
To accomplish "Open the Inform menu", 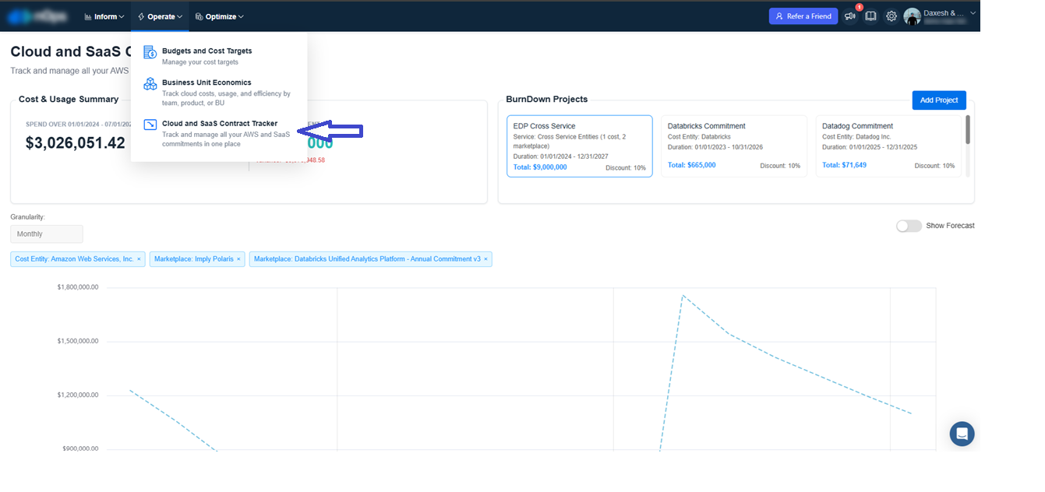I will (104, 16).
